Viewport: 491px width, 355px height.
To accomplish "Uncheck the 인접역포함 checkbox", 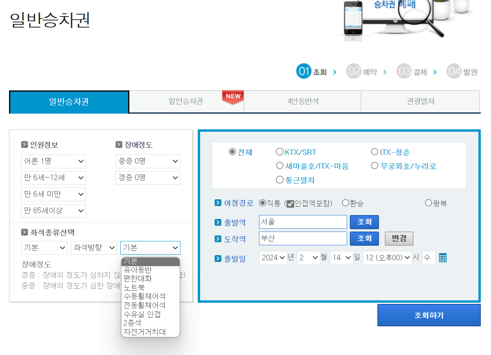I will pyautogui.click(x=291, y=203).
